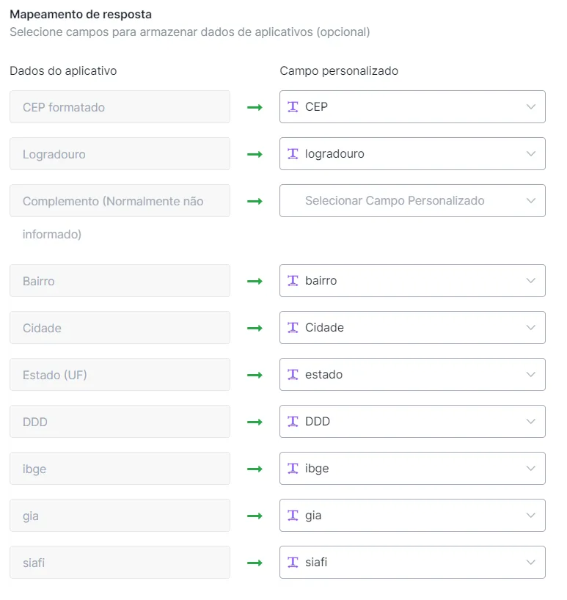Click the Estado (UF) data field

coord(120,375)
